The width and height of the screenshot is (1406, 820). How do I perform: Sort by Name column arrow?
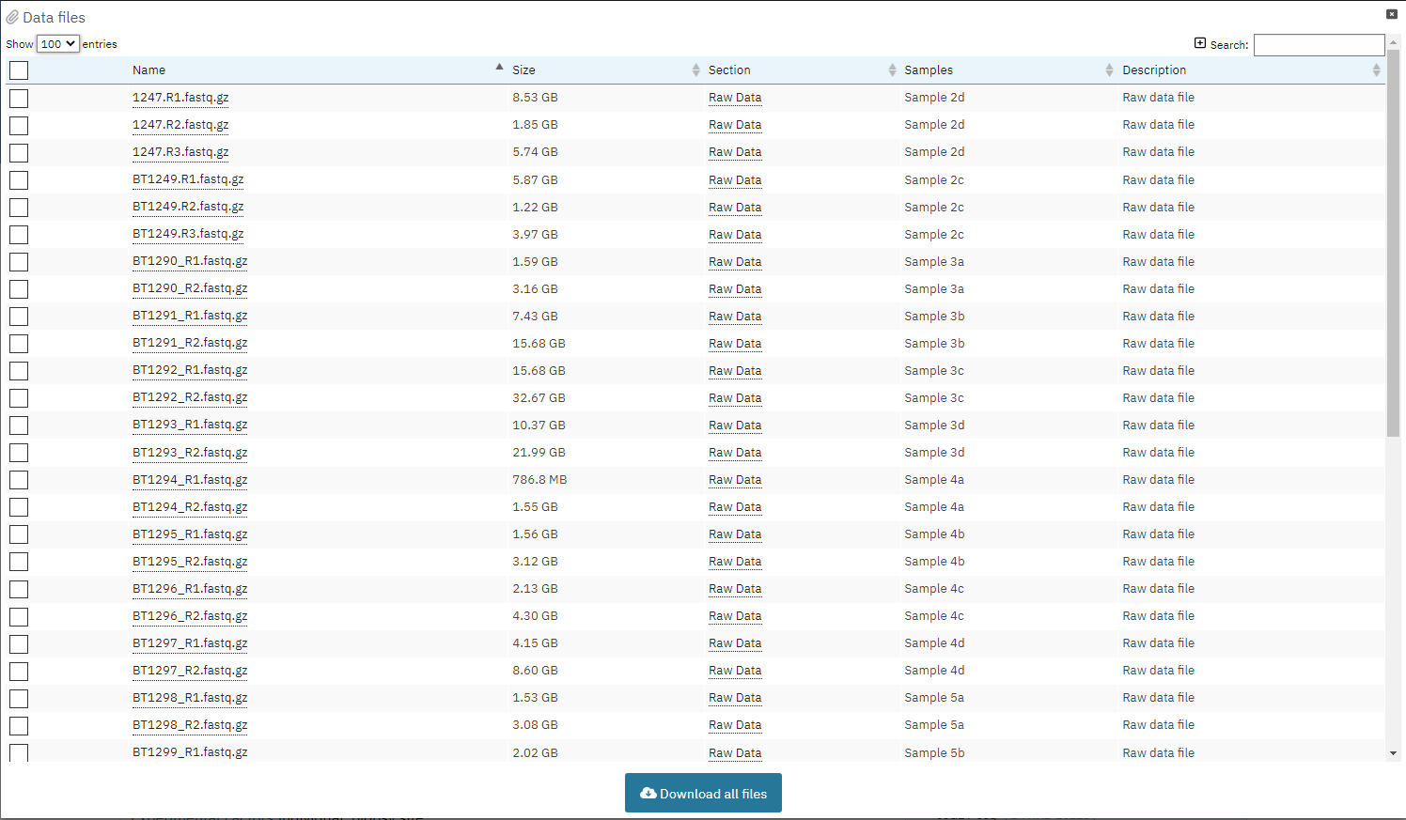click(x=499, y=67)
